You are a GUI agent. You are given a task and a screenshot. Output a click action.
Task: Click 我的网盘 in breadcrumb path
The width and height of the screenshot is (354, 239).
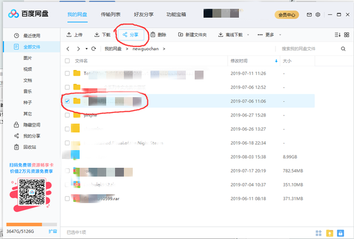[x=113, y=49]
